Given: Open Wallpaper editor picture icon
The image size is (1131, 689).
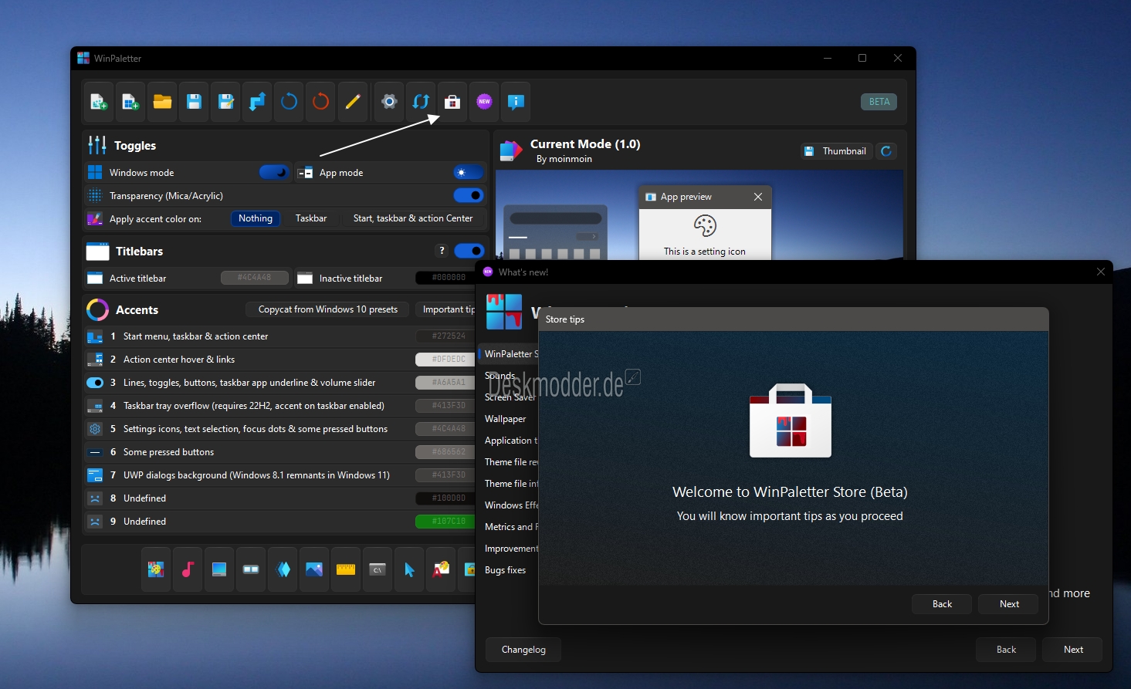Looking at the screenshot, I should coord(314,569).
